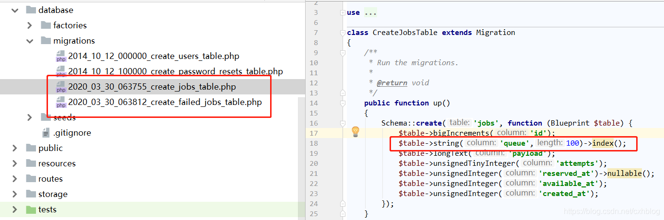This screenshot has height=220, width=664.
Task: Collapse the migrations folder
Action: click(30, 41)
